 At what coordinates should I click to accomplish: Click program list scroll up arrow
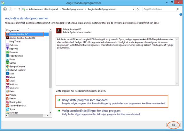pos(50,30)
